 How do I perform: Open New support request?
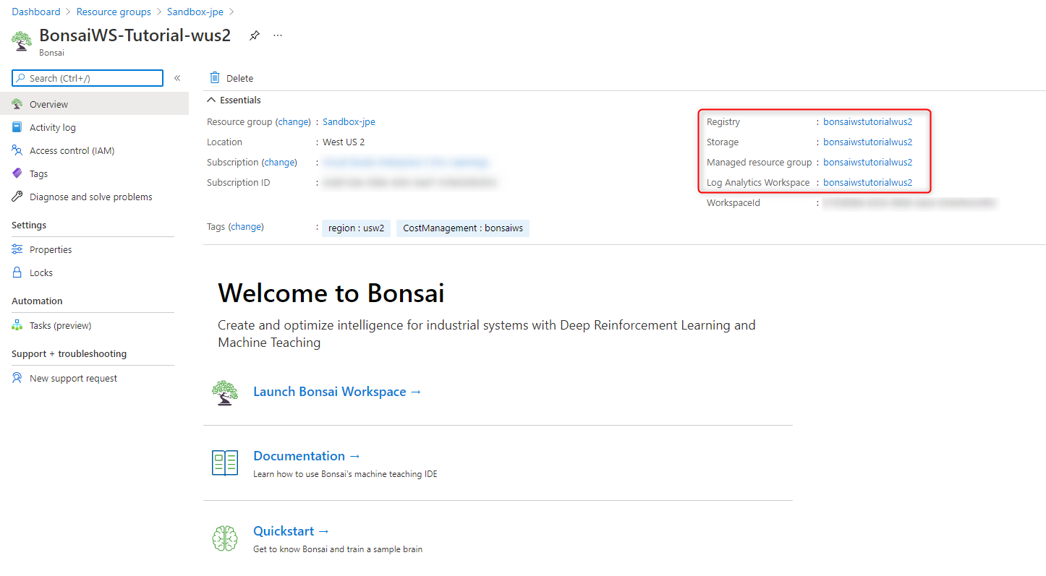click(x=94, y=378)
